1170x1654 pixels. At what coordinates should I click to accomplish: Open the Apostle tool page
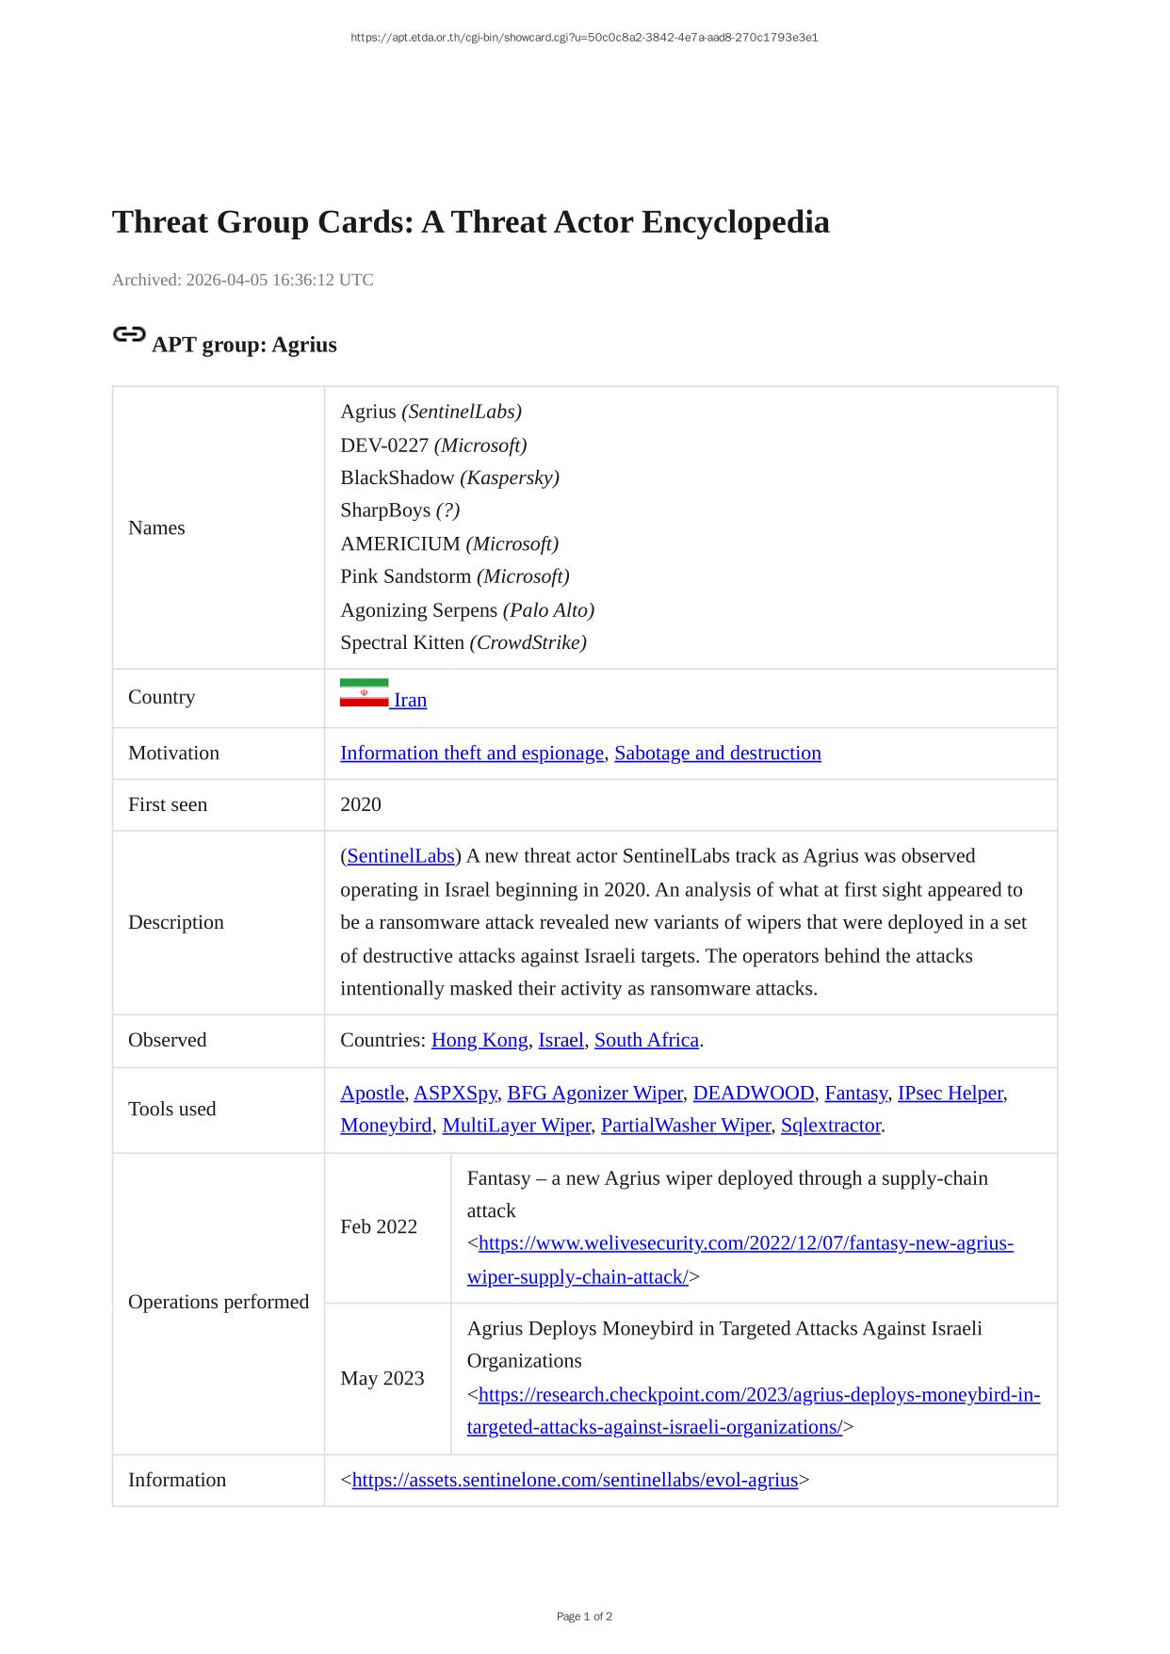[x=372, y=1093]
